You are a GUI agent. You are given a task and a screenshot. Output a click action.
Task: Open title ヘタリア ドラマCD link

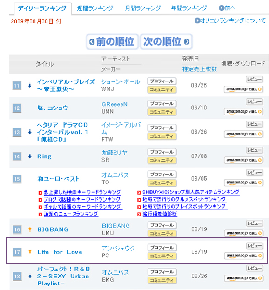click(x=62, y=132)
